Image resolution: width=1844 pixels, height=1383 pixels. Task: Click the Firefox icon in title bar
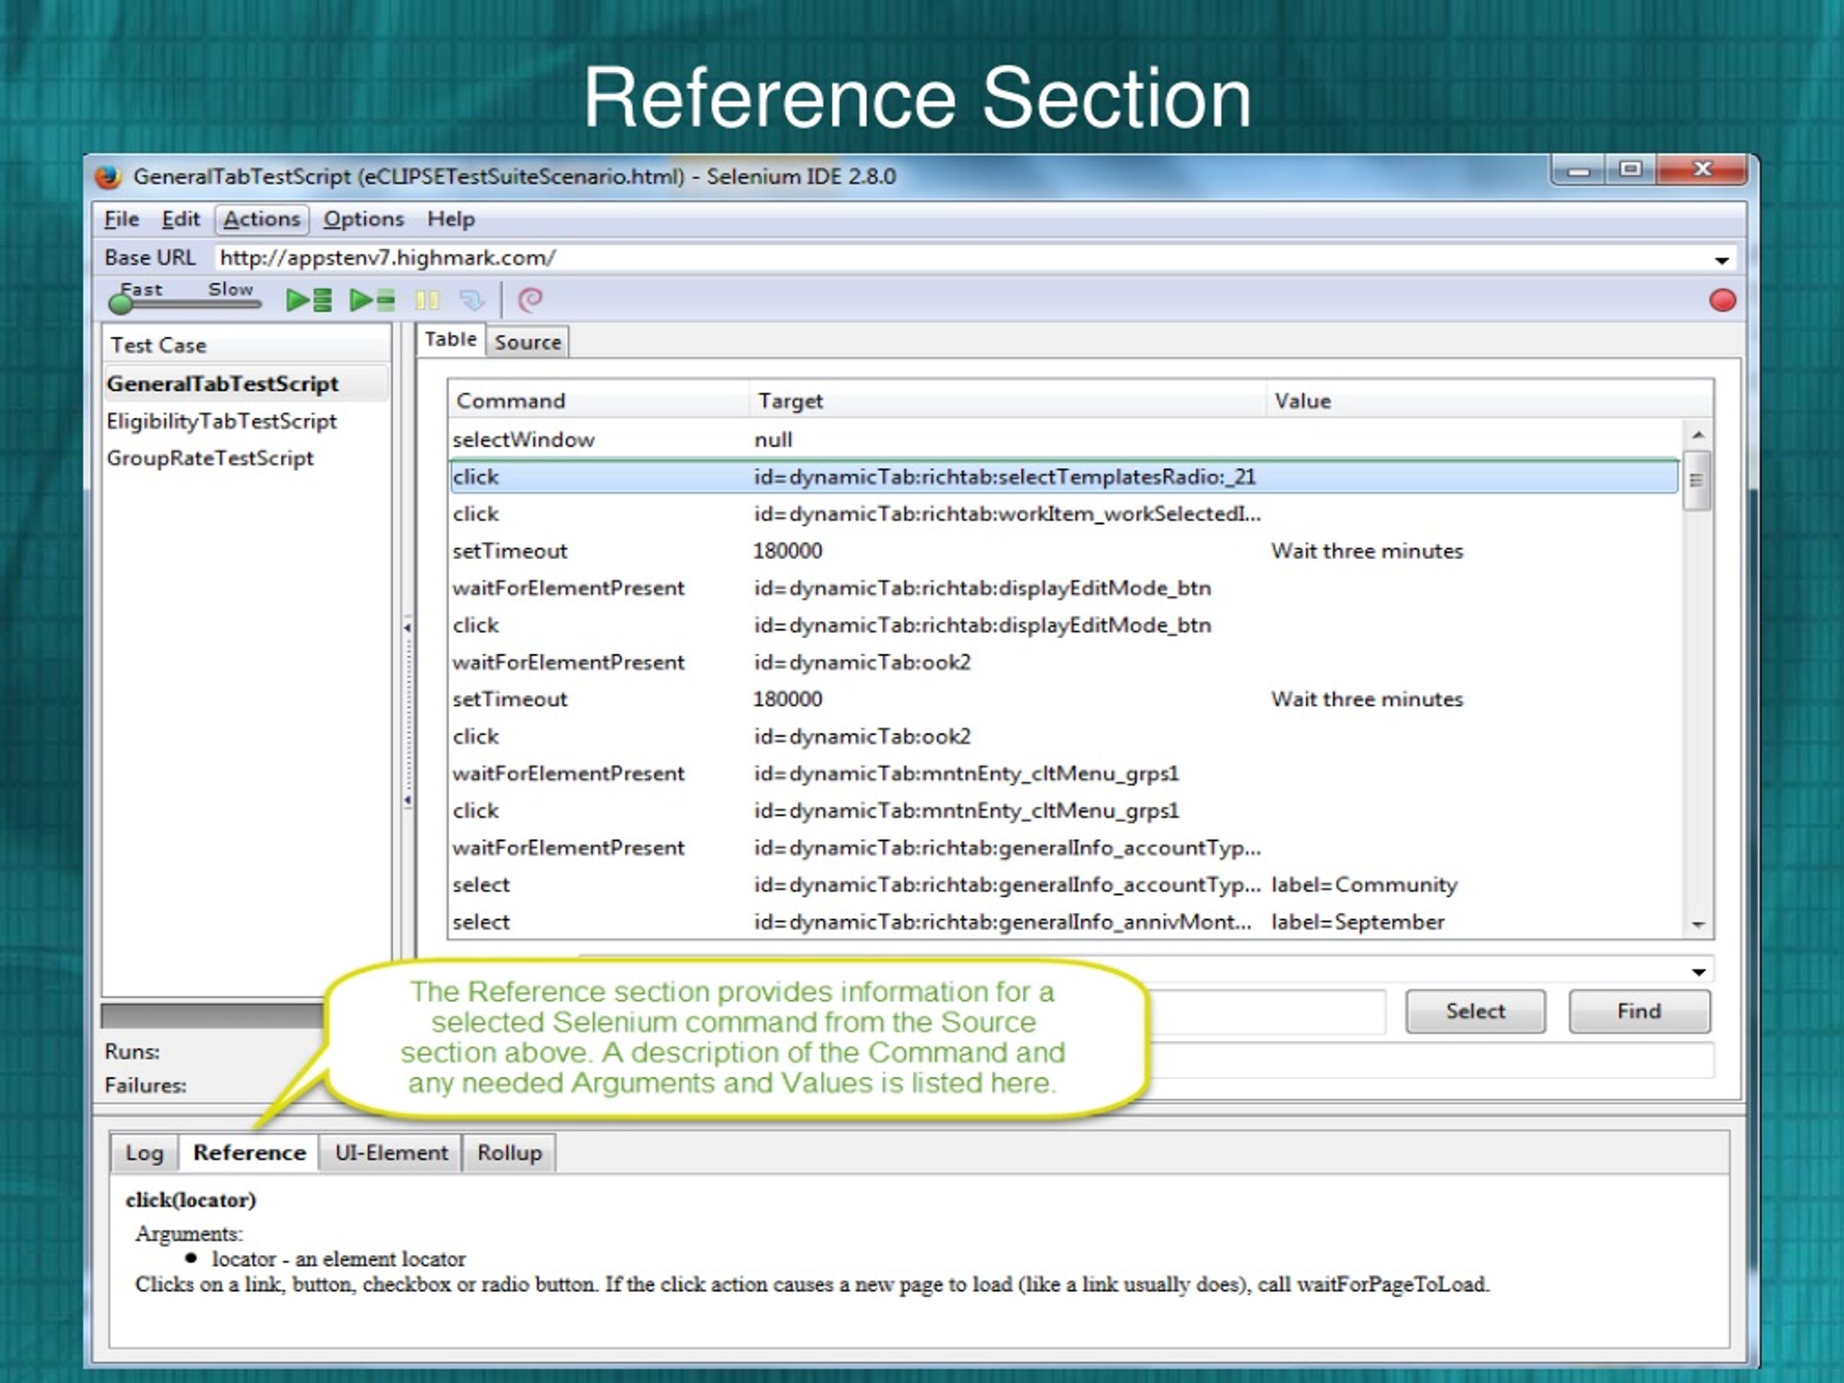107,176
